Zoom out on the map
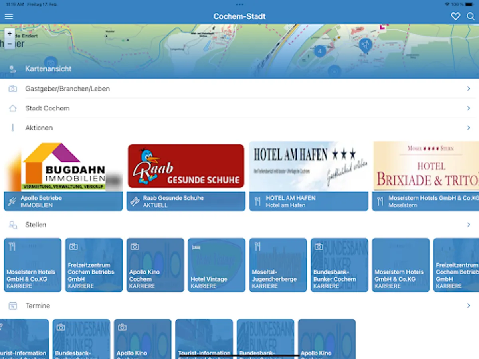 click(x=10, y=43)
